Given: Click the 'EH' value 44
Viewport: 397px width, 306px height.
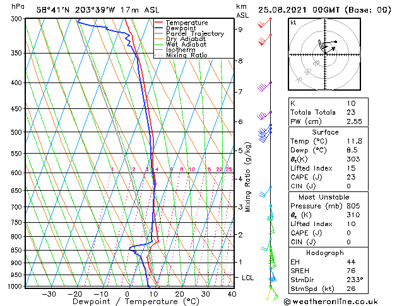Looking at the screenshot, I should click(x=351, y=262).
